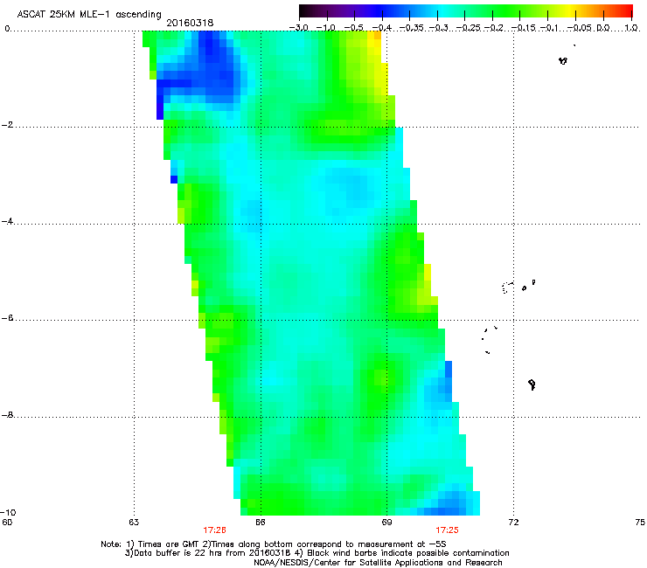Click the longitude axis label 69

pyautogui.click(x=386, y=522)
